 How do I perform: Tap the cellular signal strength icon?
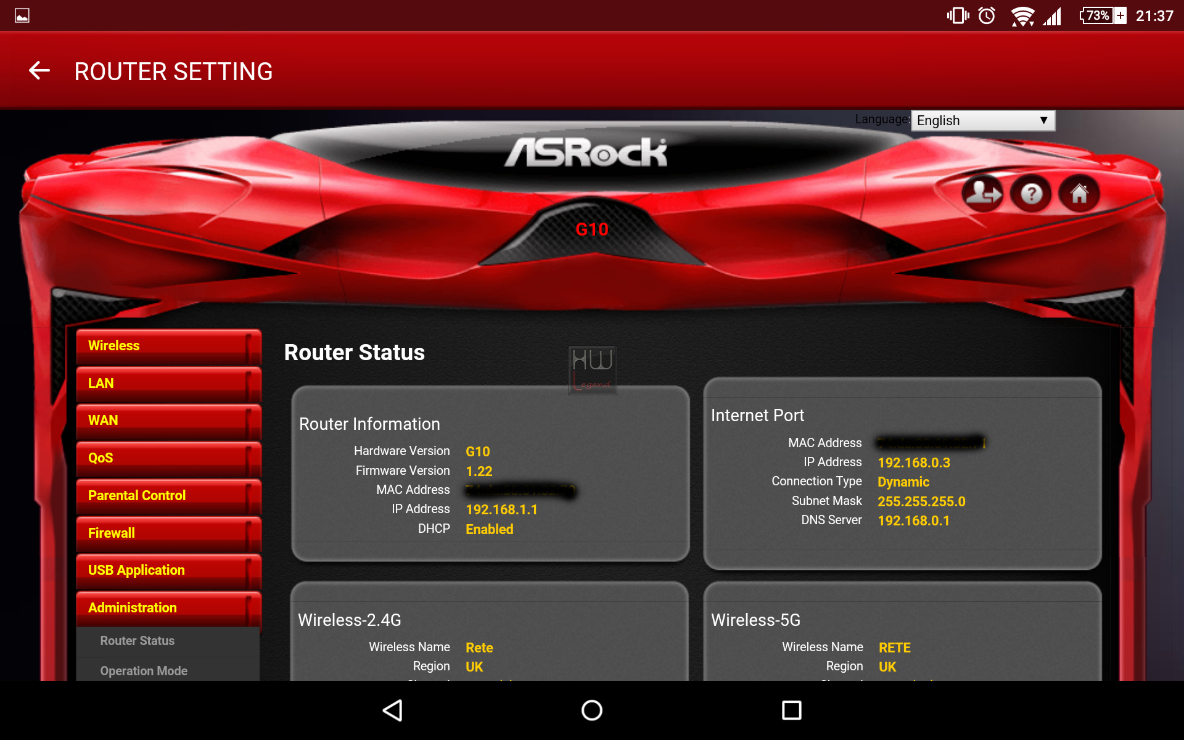pos(1053,15)
